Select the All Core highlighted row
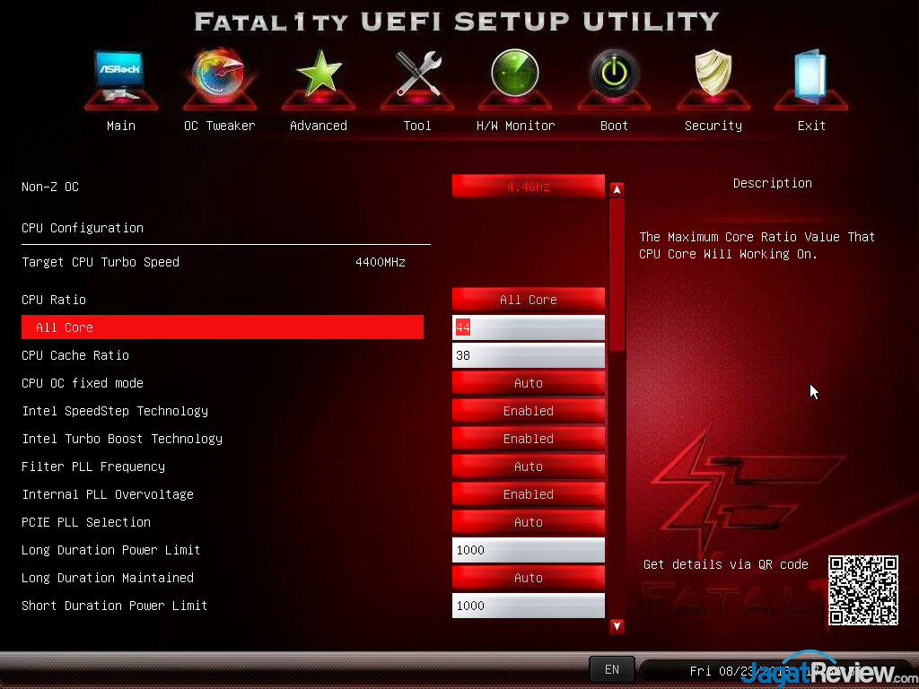Viewport: 919px width, 689px height. (x=222, y=327)
